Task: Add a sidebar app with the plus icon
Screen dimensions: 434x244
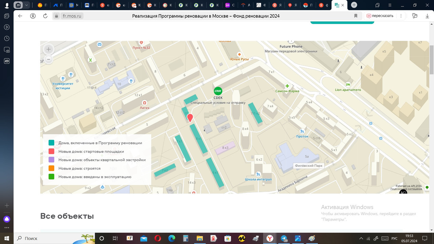Action: click(x=7, y=205)
